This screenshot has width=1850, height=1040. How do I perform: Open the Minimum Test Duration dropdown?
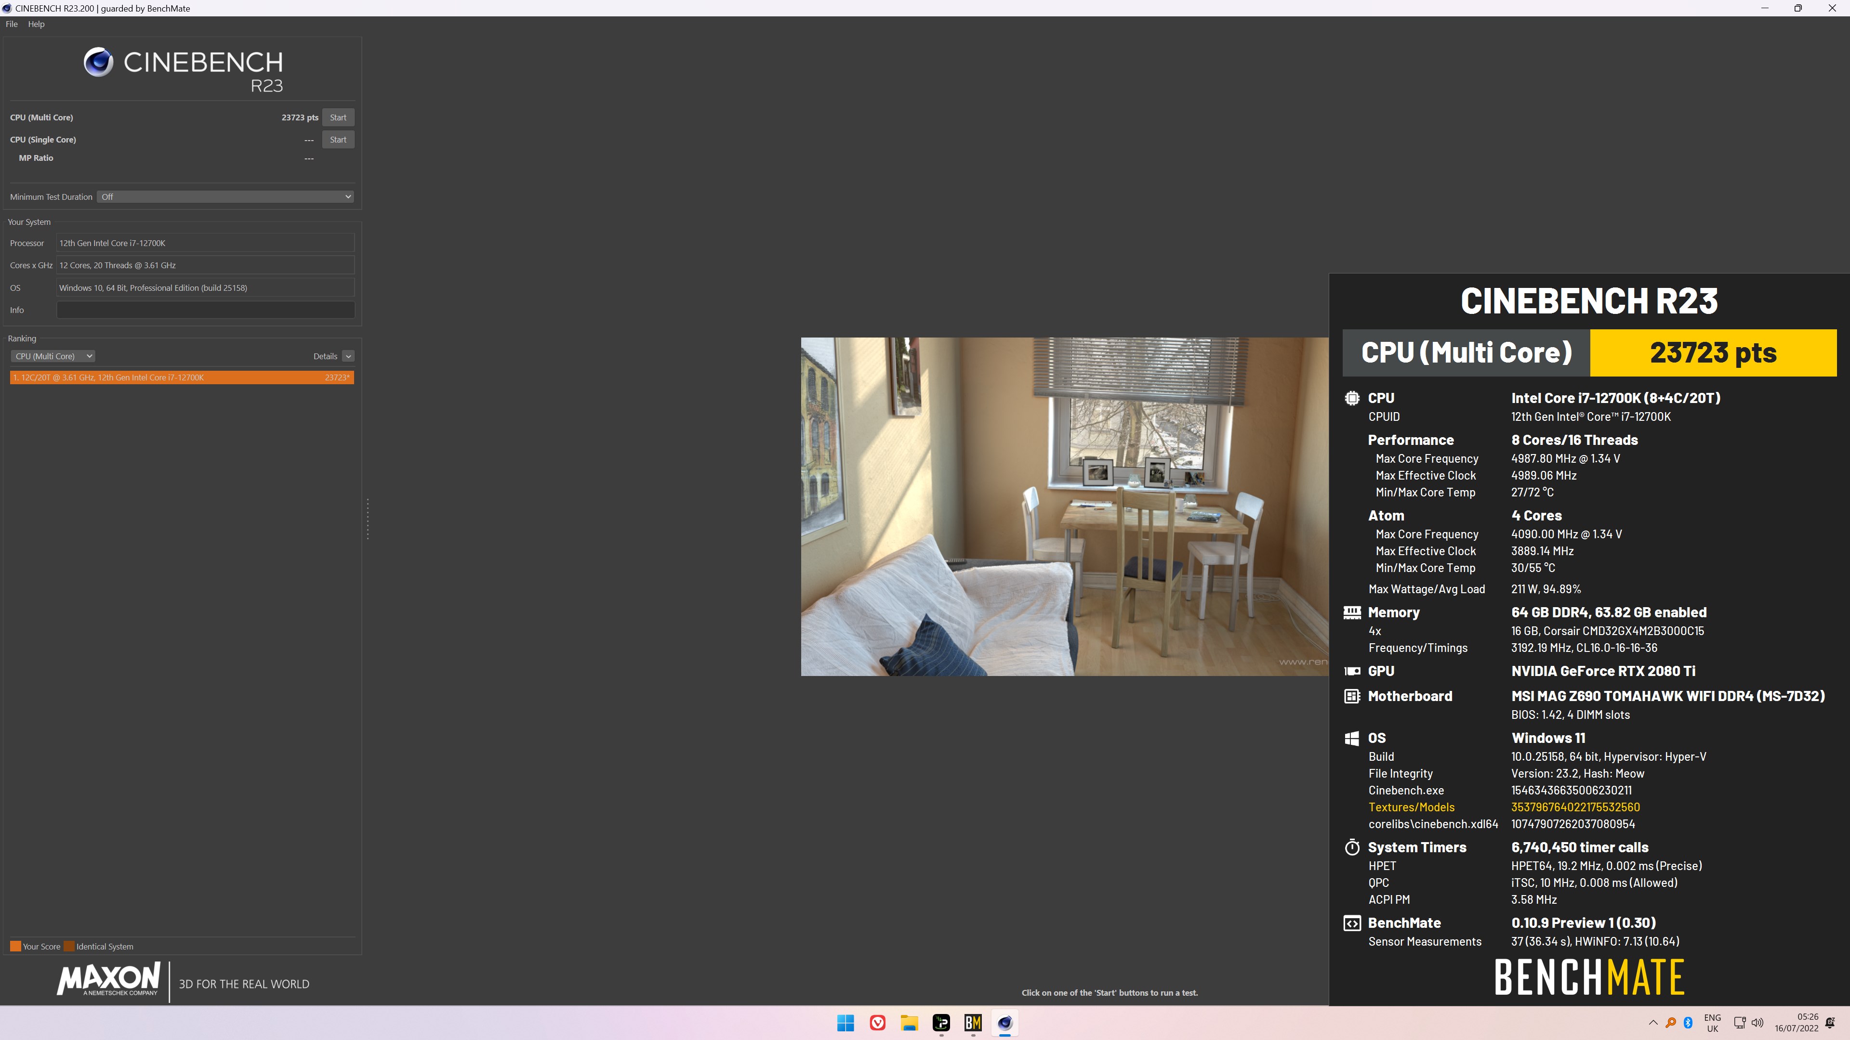(225, 196)
